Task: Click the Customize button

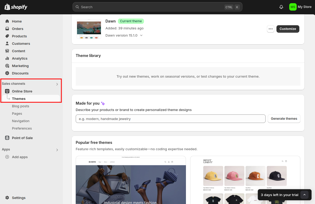Action: tap(288, 29)
